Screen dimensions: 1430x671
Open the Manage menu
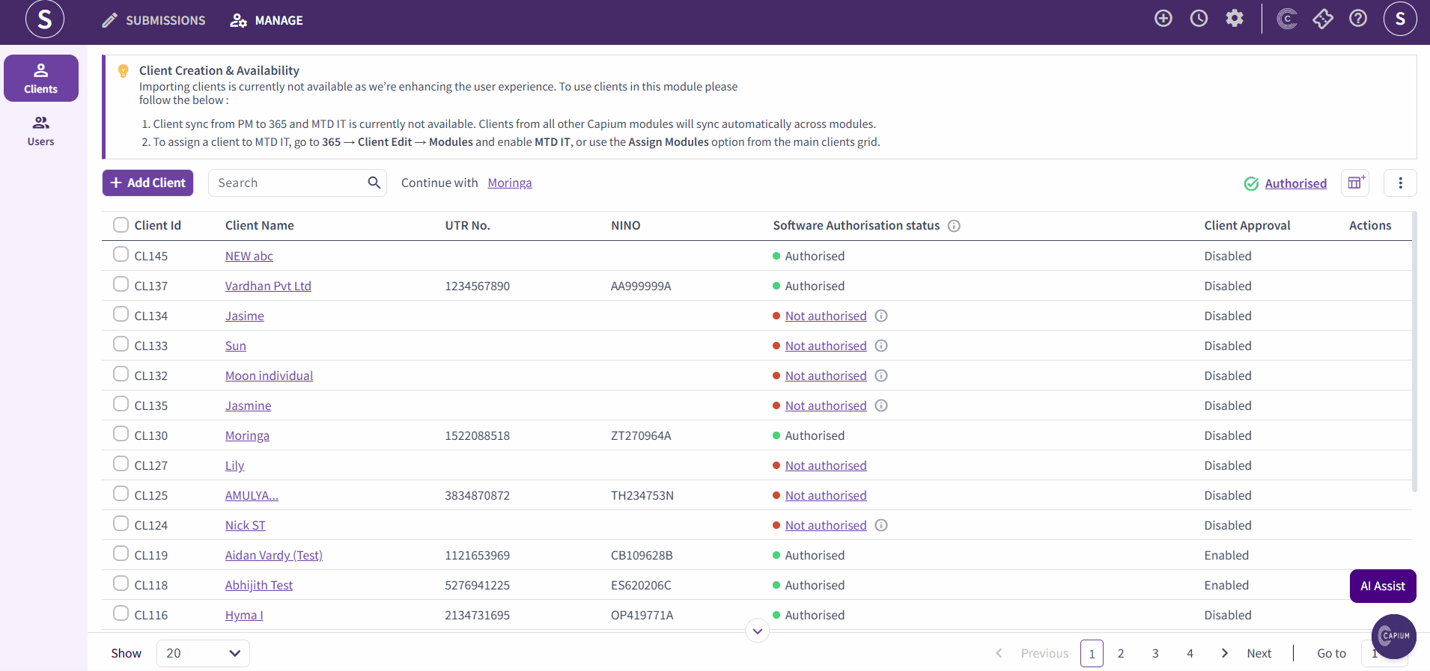click(x=267, y=20)
